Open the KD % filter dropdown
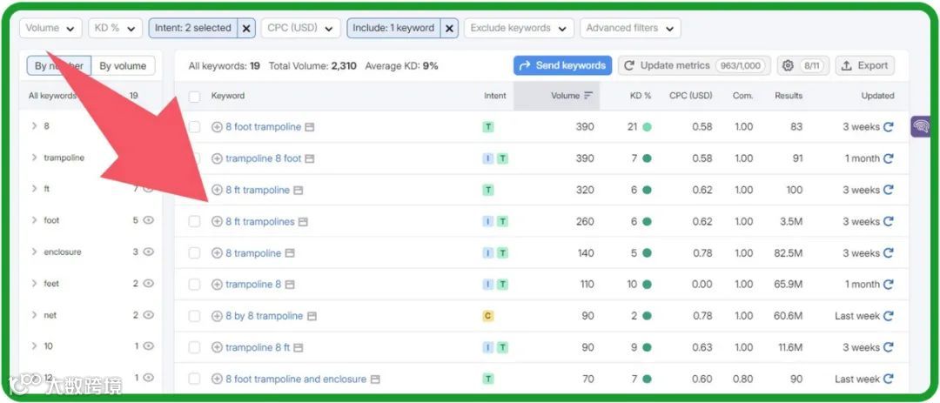940x403 pixels. [x=115, y=28]
